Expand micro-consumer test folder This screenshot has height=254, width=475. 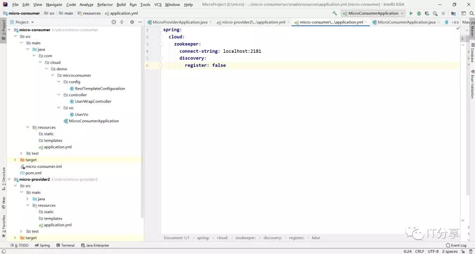[x=21, y=153]
